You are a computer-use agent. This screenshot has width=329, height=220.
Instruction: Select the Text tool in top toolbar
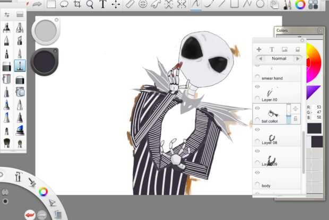tap(103, 4)
